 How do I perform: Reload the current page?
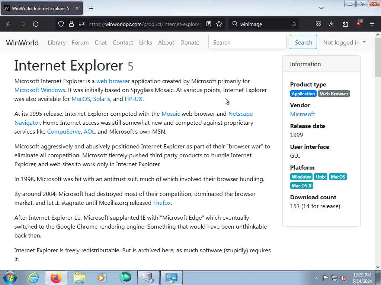point(36,24)
